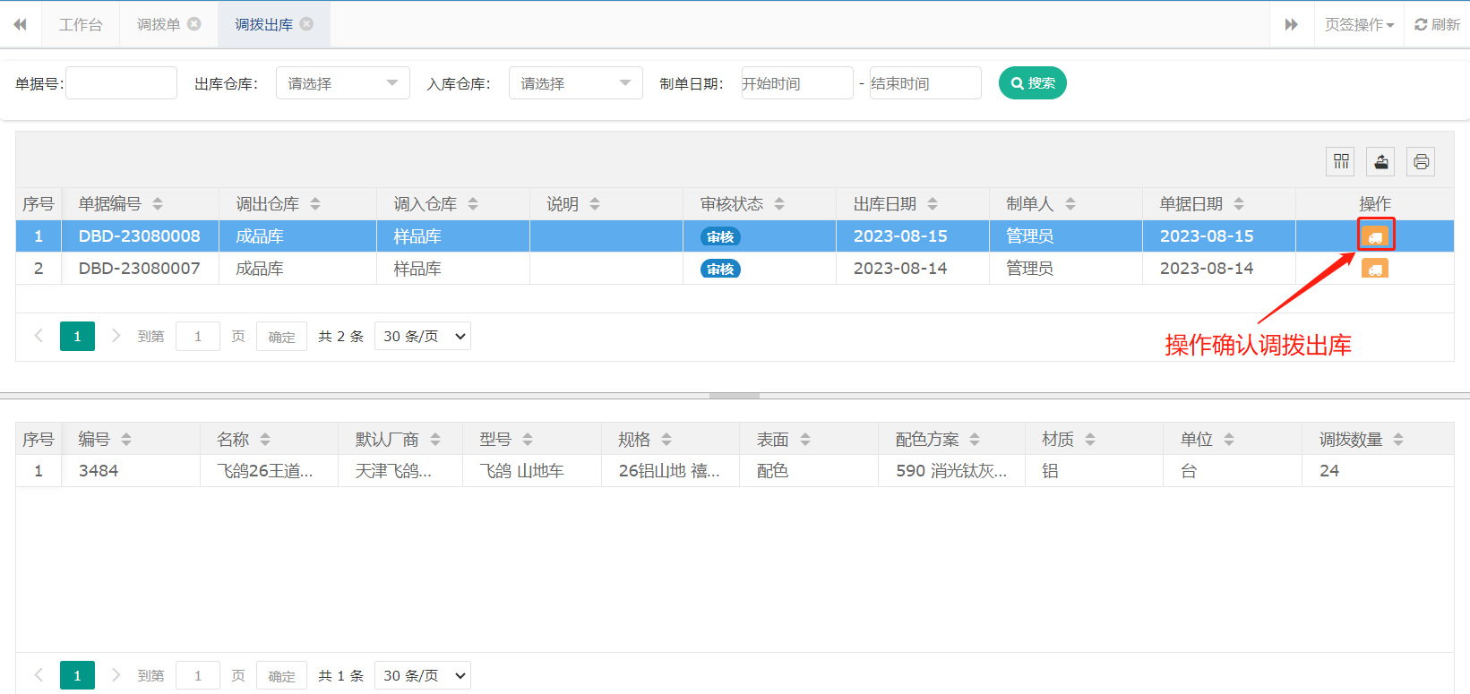Confirm transfer outbound for DBD-23080008

pyautogui.click(x=1375, y=236)
